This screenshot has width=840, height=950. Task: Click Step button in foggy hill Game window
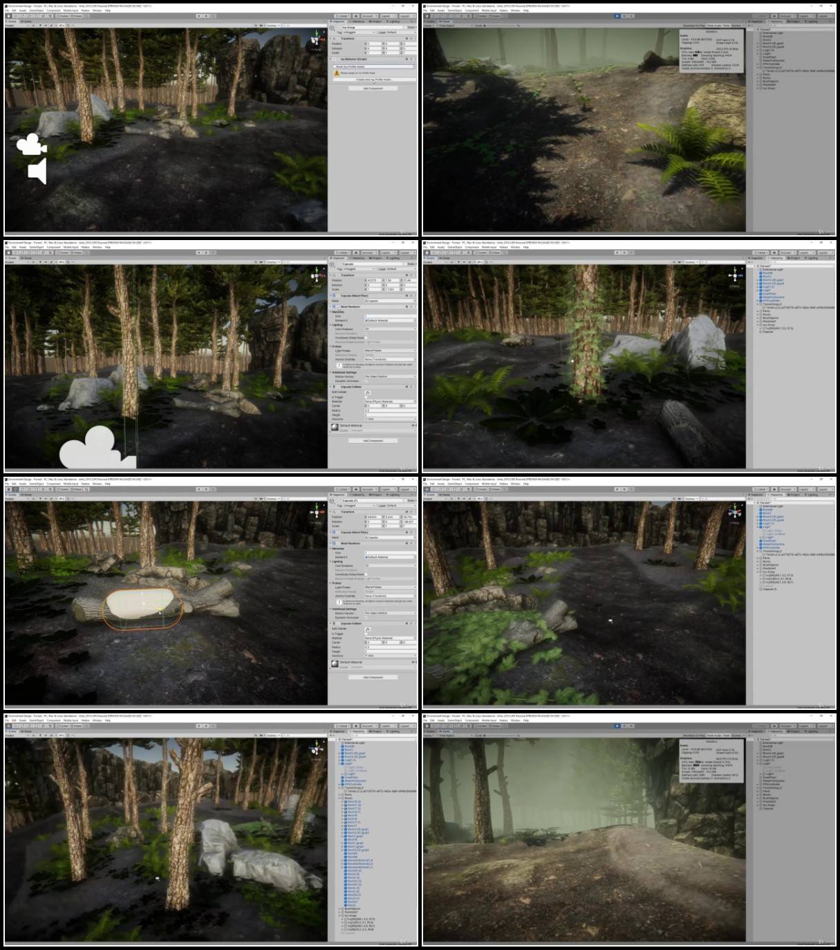pyautogui.click(x=631, y=725)
